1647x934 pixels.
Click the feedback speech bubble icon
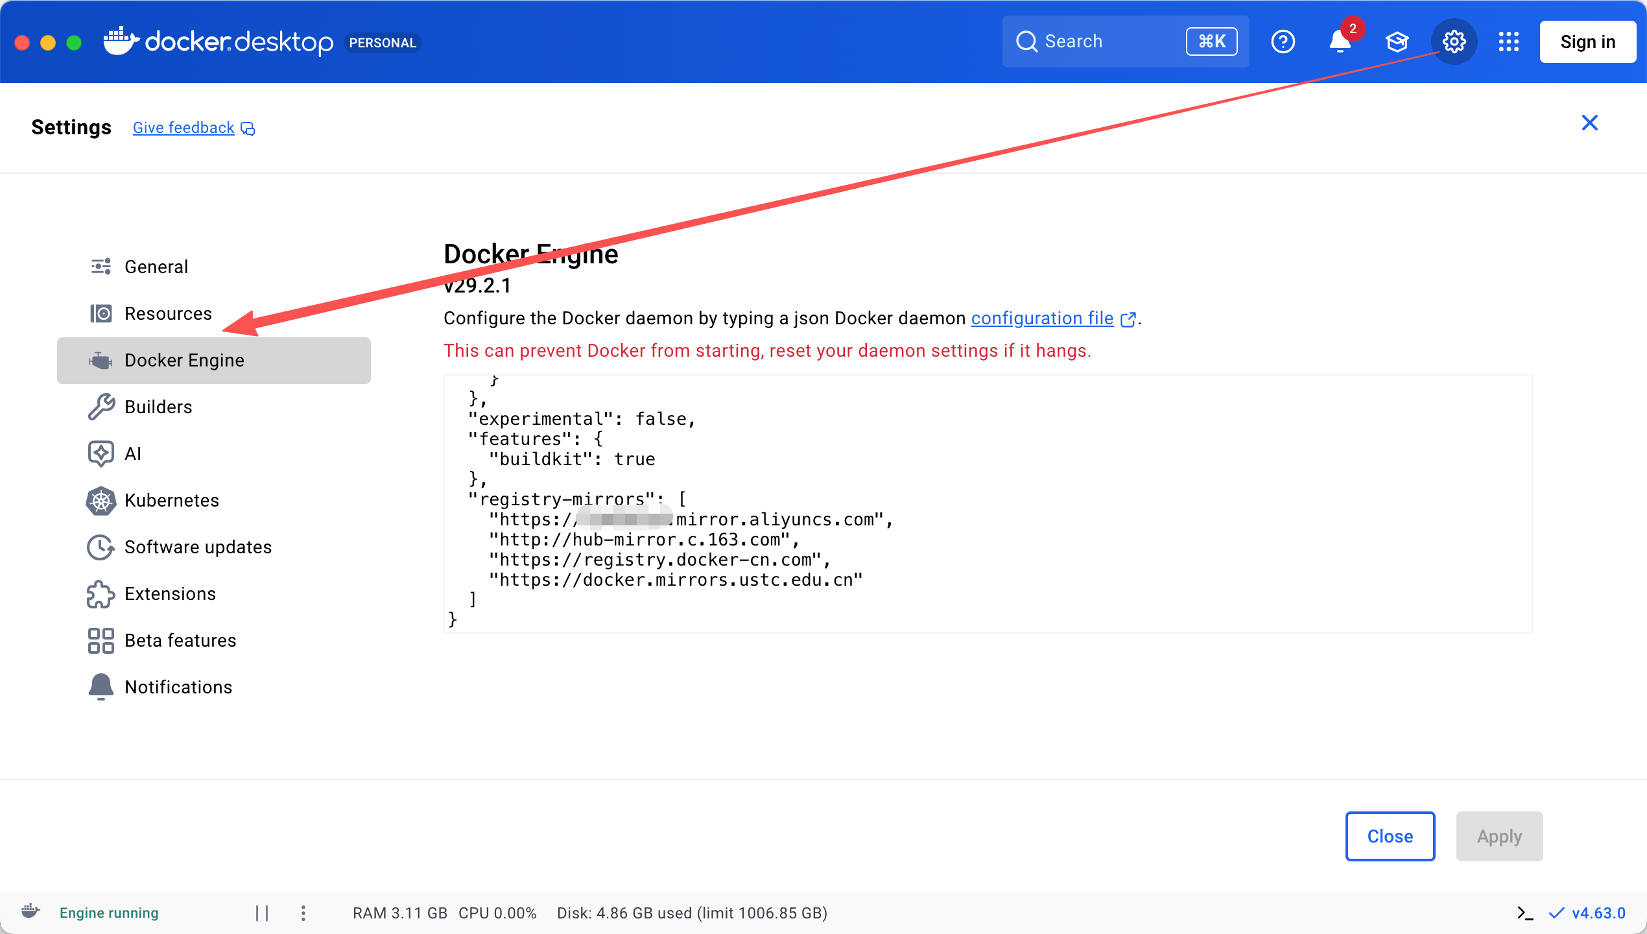(x=248, y=128)
